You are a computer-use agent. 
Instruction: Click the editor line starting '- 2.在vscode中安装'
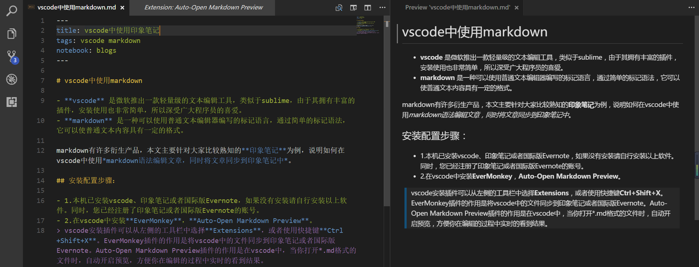[185, 220]
